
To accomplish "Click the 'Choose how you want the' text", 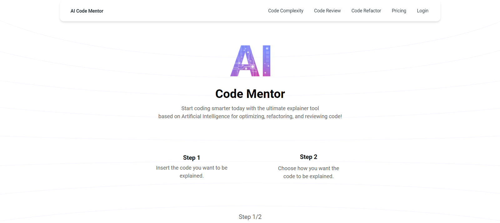I will [x=308, y=168].
